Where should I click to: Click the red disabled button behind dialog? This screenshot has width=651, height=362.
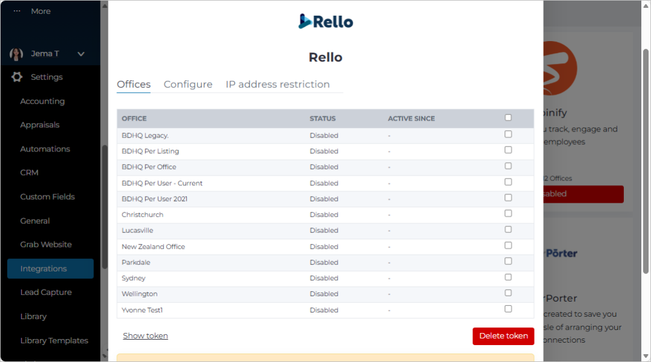(x=583, y=194)
